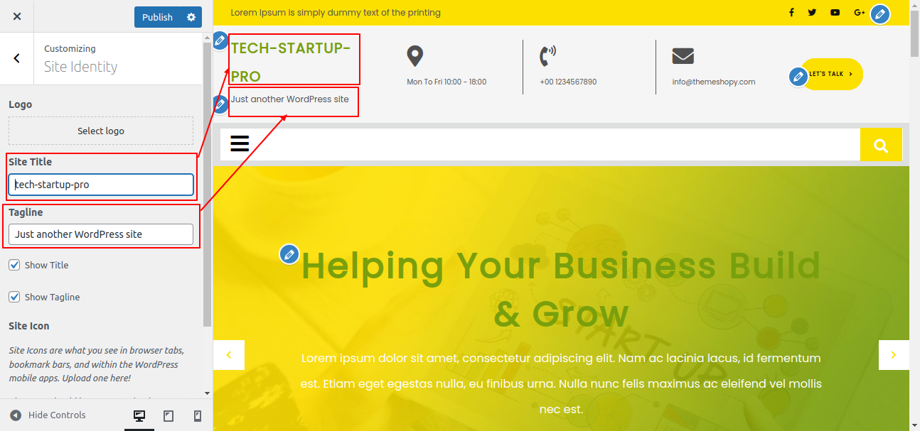This screenshot has width=920, height=431.
Task: Click the Select logo button
Action: pyautogui.click(x=101, y=131)
